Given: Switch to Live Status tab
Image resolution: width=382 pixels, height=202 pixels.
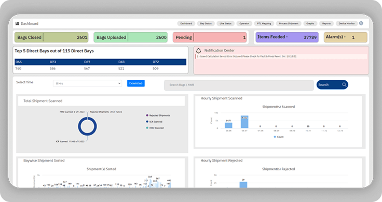Looking at the screenshot, I should click(226, 24).
